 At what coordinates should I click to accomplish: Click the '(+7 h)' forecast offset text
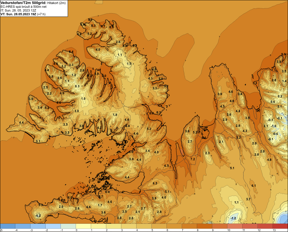click(41, 14)
